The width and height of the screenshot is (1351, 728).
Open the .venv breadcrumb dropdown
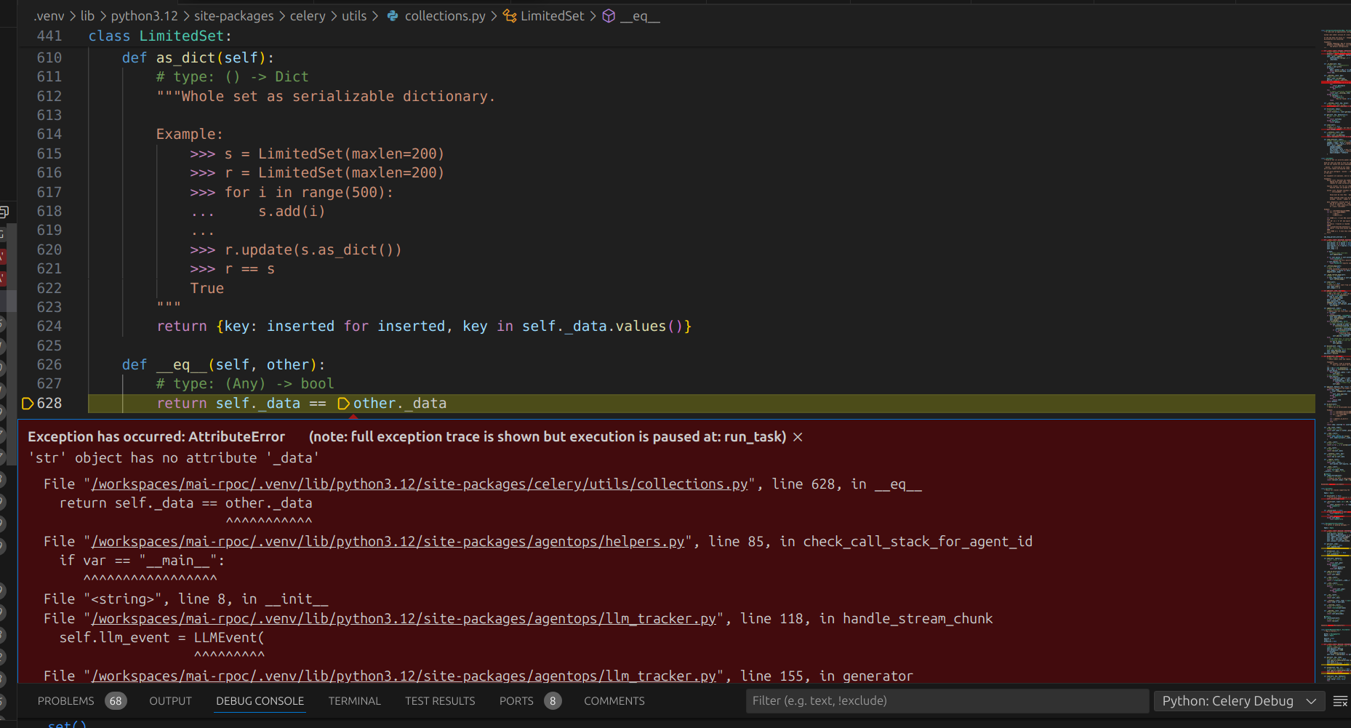pos(49,16)
